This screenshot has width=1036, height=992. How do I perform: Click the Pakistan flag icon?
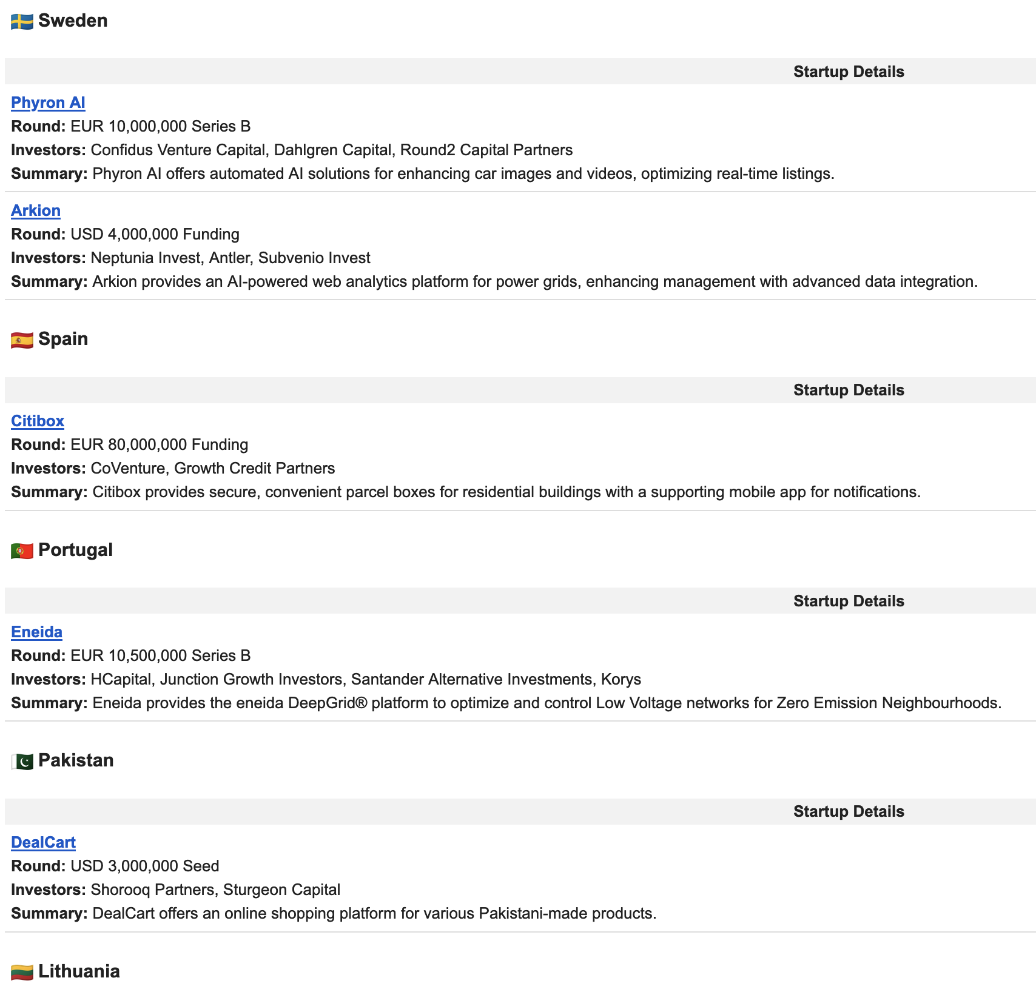[x=22, y=762]
